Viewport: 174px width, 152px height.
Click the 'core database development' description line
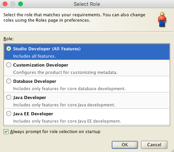point(69,89)
